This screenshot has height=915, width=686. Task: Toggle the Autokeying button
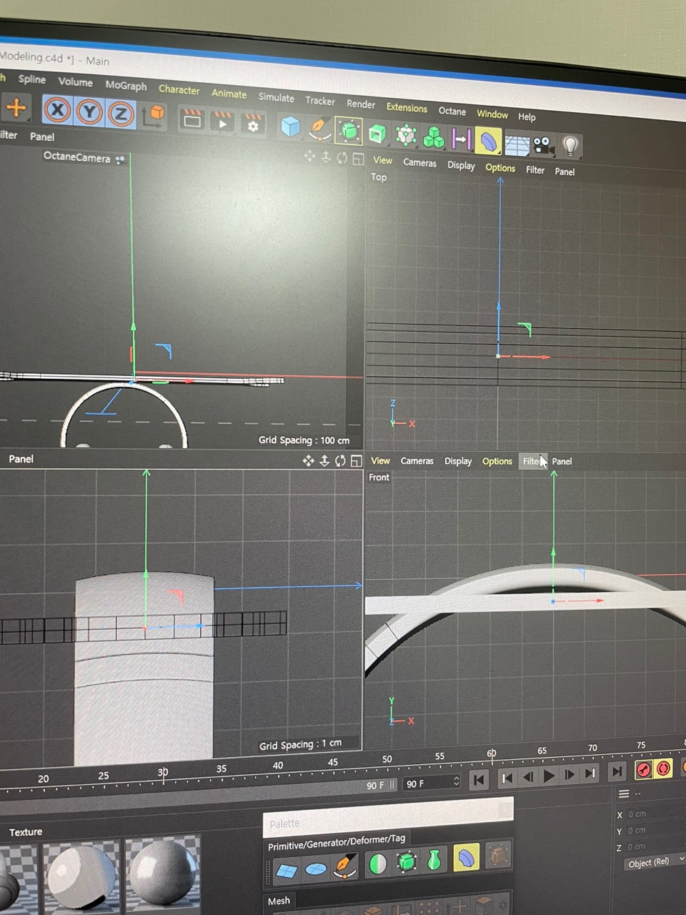(x=663, y=768)
